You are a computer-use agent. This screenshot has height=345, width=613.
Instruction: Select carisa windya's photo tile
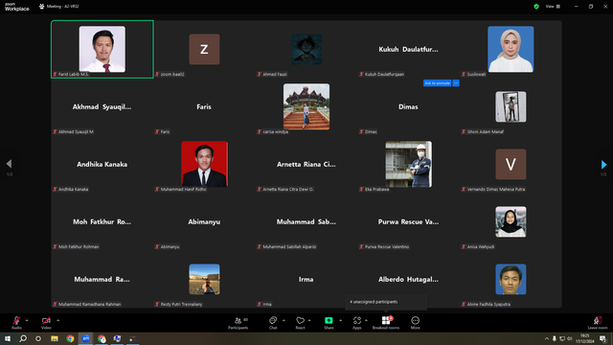point(306,106)
